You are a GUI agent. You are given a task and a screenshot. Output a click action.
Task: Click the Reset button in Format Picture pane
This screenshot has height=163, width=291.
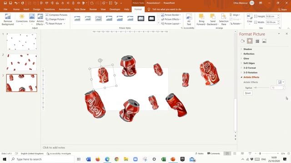(248, 93)
